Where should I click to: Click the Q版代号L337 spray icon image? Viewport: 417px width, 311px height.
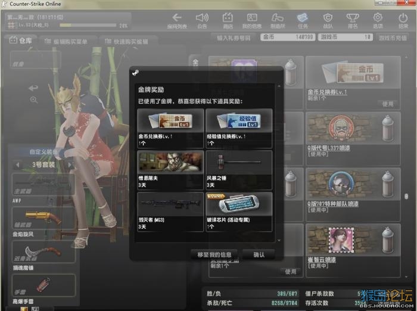click(x=341, y=127)
